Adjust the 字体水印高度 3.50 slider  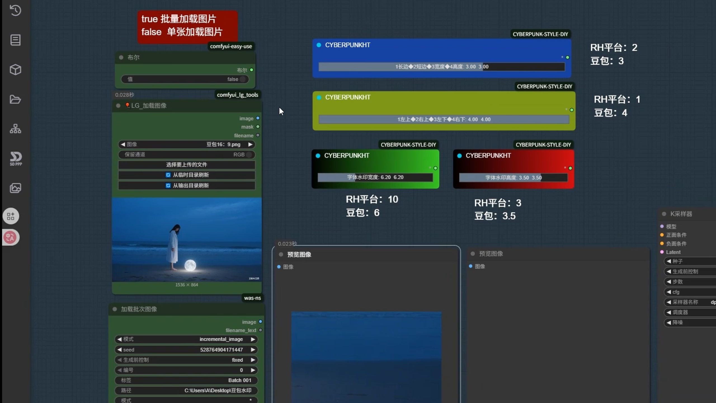(513, 177)
